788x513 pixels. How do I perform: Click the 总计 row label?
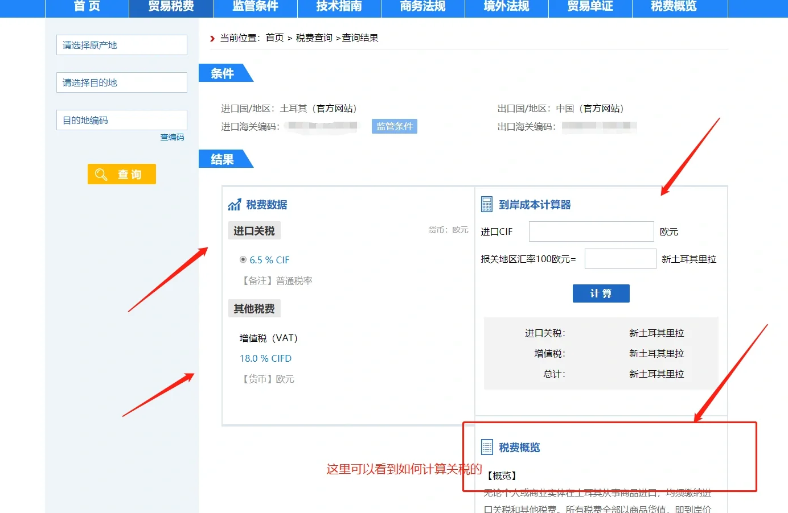[554, 374]
